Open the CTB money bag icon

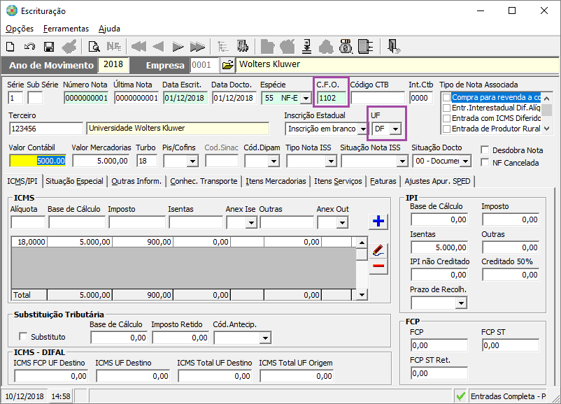coord(346,46)
